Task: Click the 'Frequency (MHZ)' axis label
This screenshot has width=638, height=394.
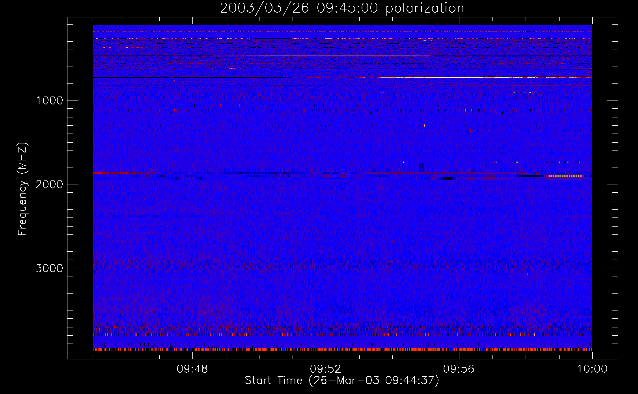Action: [23, 189]
